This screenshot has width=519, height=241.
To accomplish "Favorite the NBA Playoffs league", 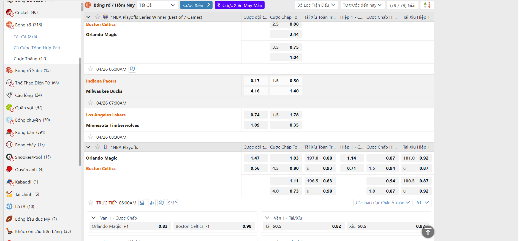I will coord(97,147).
